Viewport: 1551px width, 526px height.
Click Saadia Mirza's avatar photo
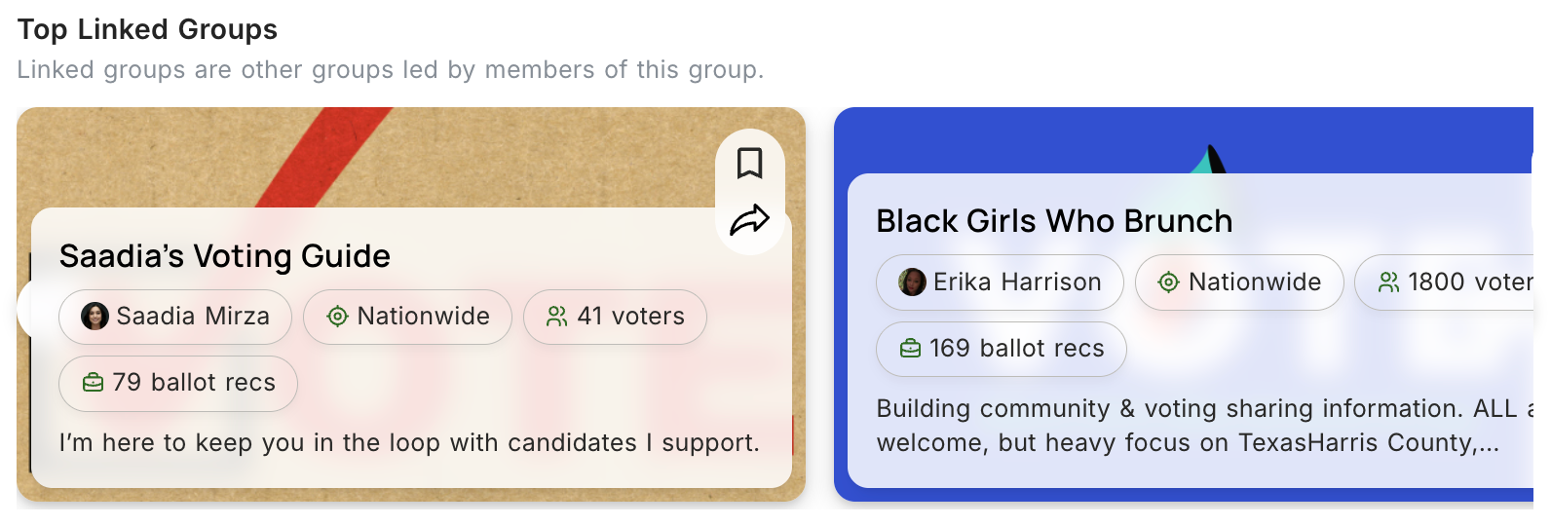click(95, 316)
